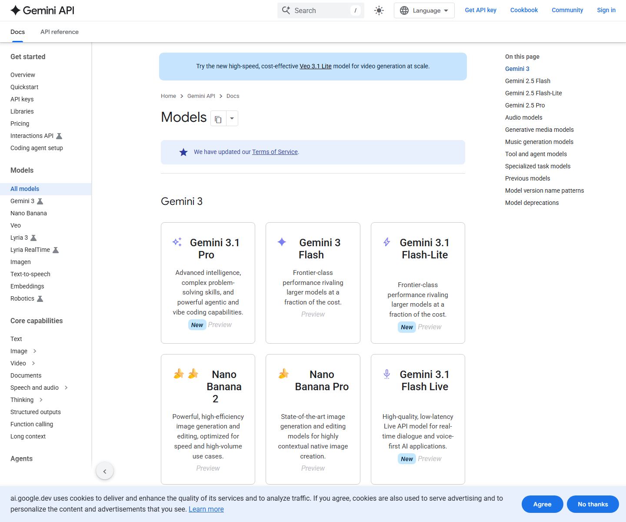Open Function calling in the sidebar

click(x=32, y=424)
